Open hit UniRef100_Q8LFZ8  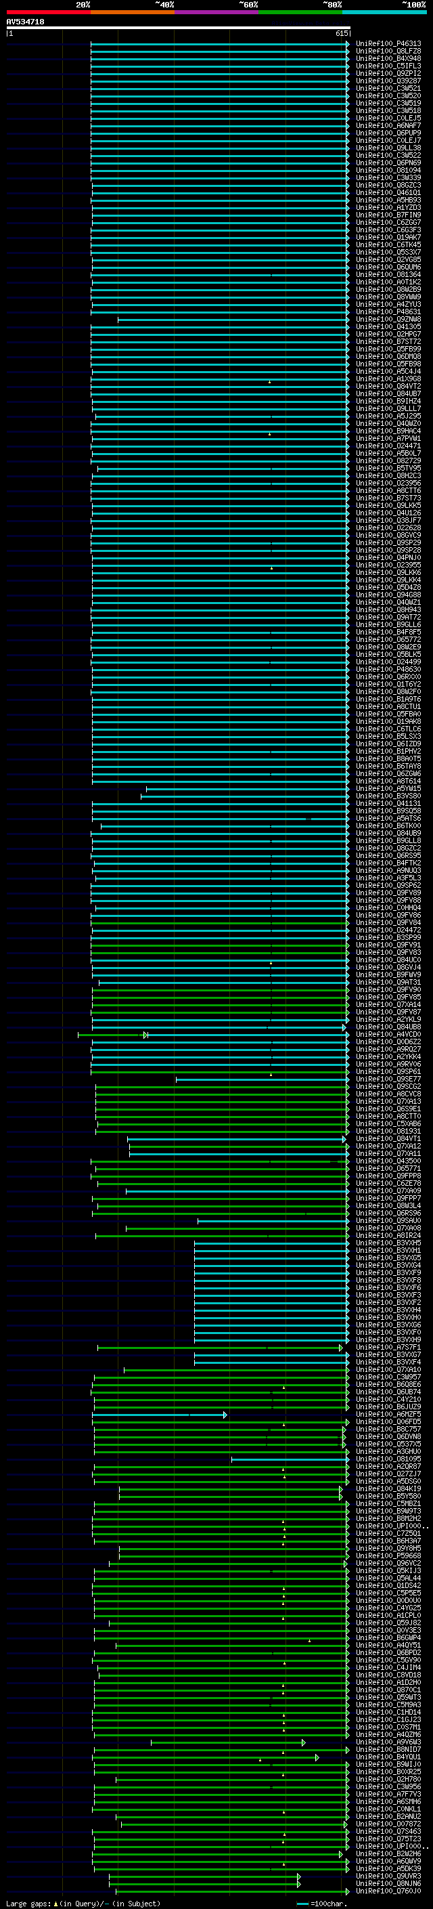[388, 51]
